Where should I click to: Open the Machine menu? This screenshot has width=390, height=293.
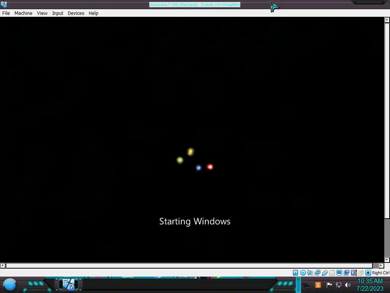coord(23,13)
